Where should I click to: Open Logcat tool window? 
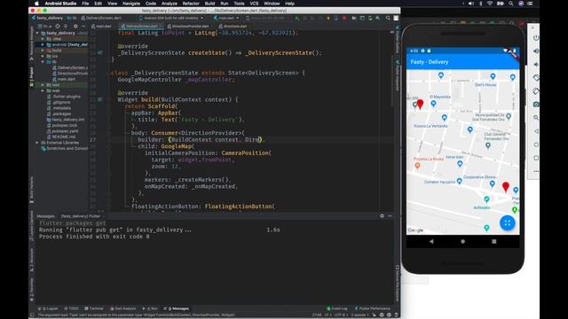[48, 308]
